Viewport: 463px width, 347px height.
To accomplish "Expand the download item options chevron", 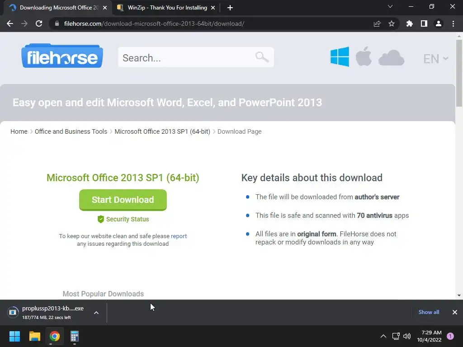I will tap(96, 313).
